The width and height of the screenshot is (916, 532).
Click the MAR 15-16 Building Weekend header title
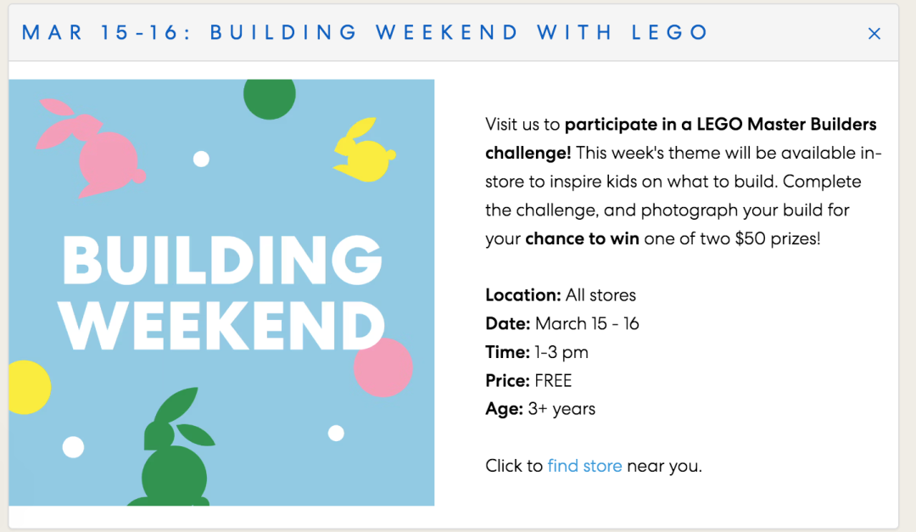click(365, 33)
